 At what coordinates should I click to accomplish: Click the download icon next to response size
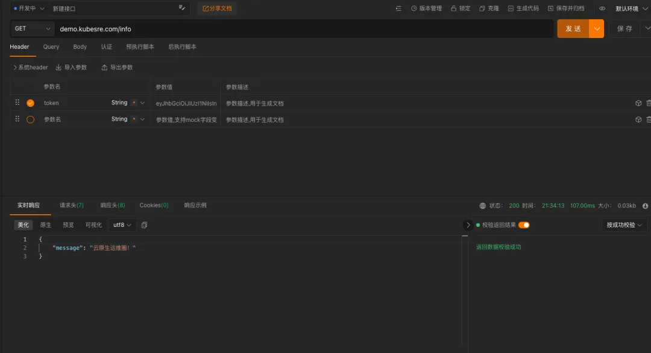click(x=646, y=206)
